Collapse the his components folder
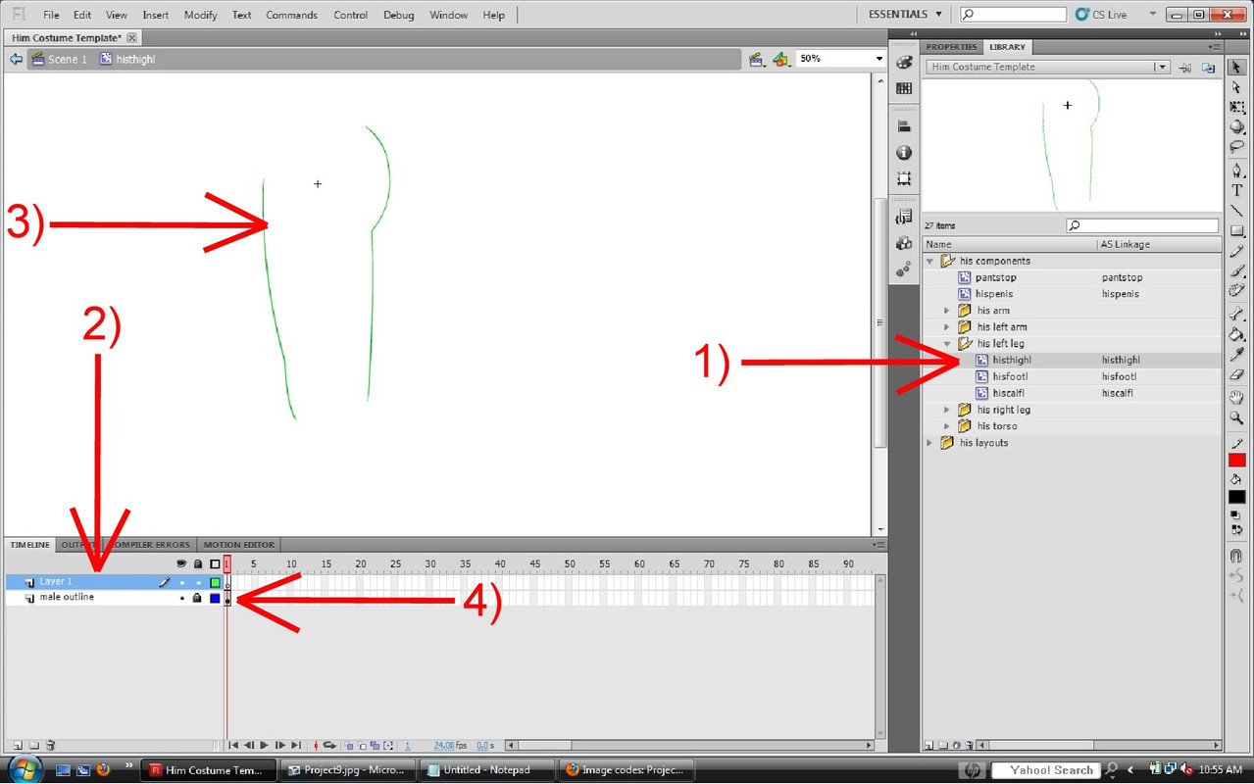This screenshot has width=1254, height=784. click(929, 262)
